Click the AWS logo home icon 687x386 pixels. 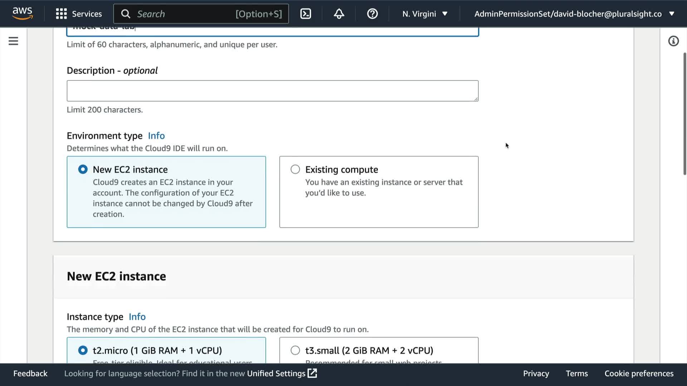(x=22, y=14)
